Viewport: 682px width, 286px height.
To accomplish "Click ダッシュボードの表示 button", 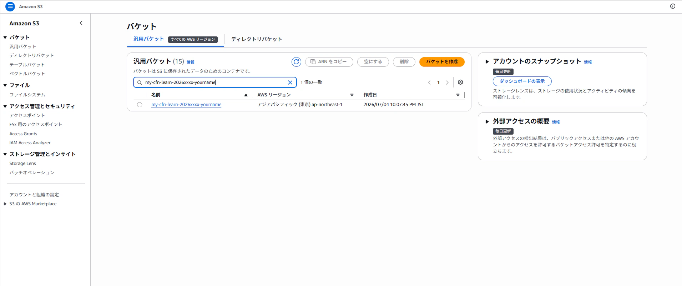I will [522, 81].
